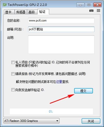Open the hamburger menu icon
The image size is (104, 127).
coord(98,10)
